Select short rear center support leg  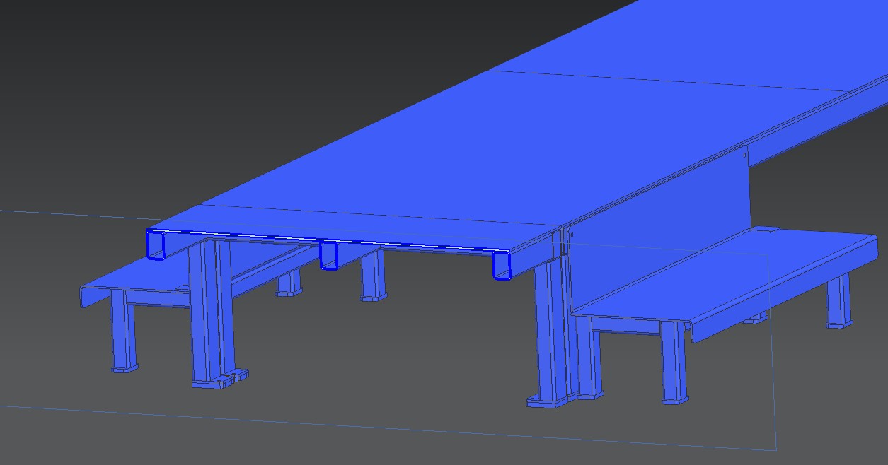tap(373, 276)
